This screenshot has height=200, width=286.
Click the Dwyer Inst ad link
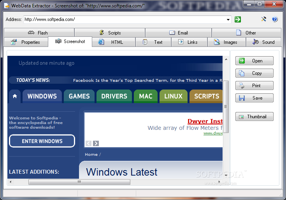click(x=205, y=121)
